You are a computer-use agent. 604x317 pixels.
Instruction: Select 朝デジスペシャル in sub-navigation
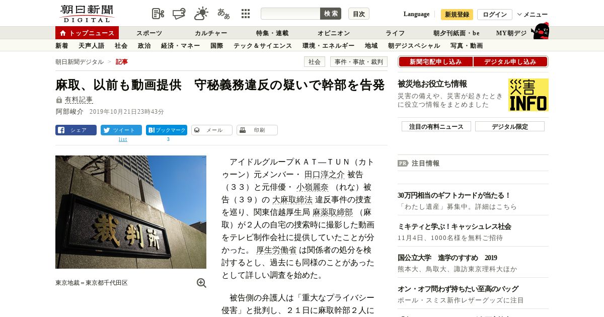coord(414,46)
